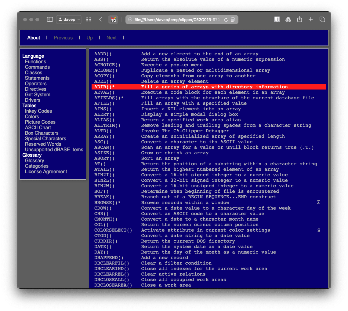Select Next in the navigation bar
The height and width of the screenshot is (311, 348).
[111, 38]
